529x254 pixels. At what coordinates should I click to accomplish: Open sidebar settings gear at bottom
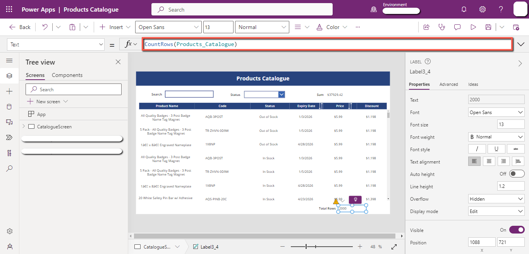coord(9,231)
